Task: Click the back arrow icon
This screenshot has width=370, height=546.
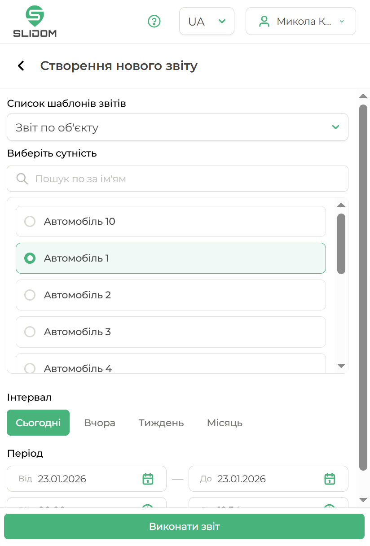Action: (21, 66)
